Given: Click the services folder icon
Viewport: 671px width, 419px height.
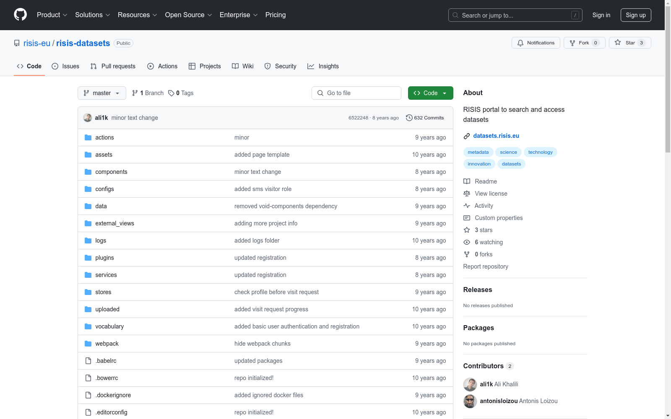Looking at the screenshot, I should pos(88,275).
